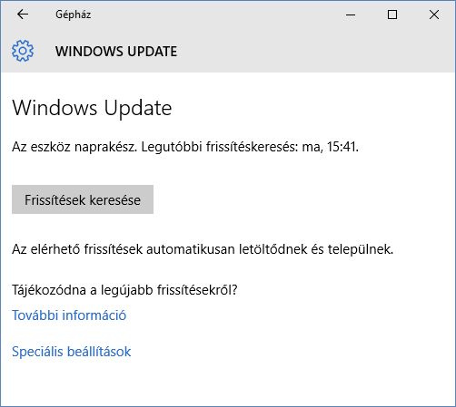Click the automatic download description text
Screen dimensions: 456x407
tap(203, 249)
